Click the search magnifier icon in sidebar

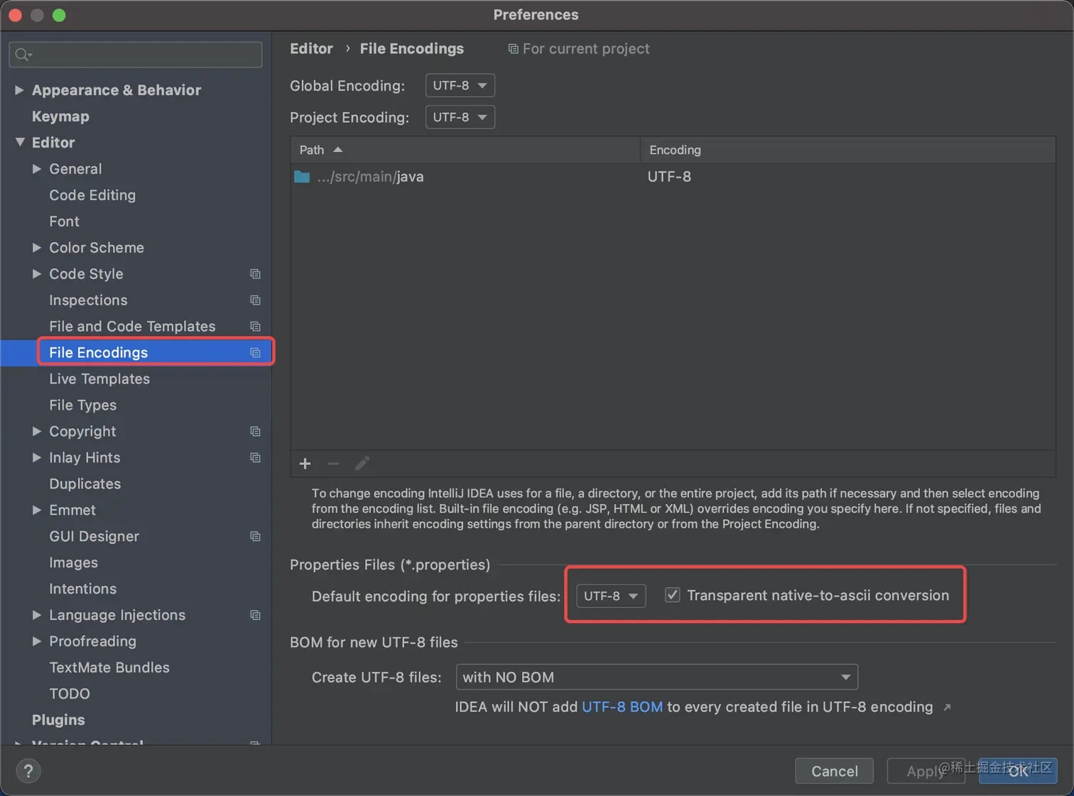pos(23,55)
